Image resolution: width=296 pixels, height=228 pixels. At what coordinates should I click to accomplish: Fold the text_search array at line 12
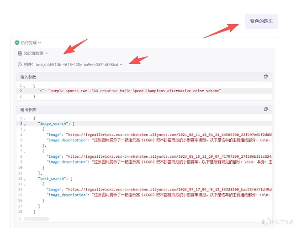click(x=25, y=180)
